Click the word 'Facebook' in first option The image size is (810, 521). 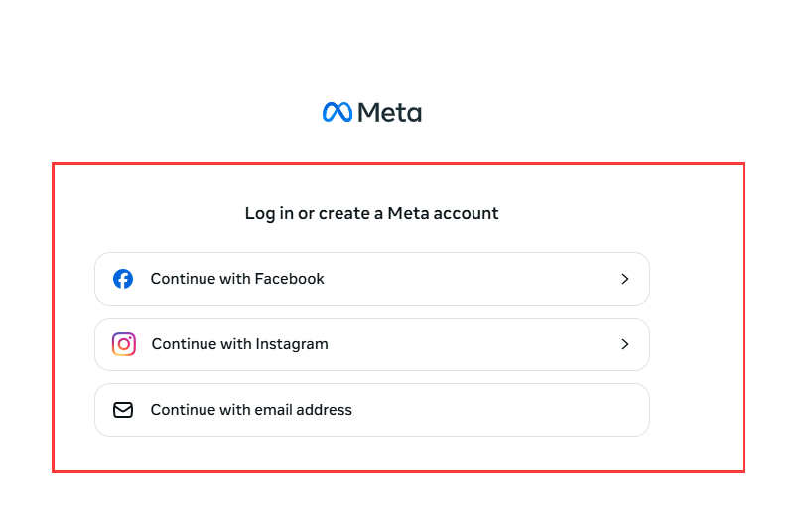coord(289,279)
